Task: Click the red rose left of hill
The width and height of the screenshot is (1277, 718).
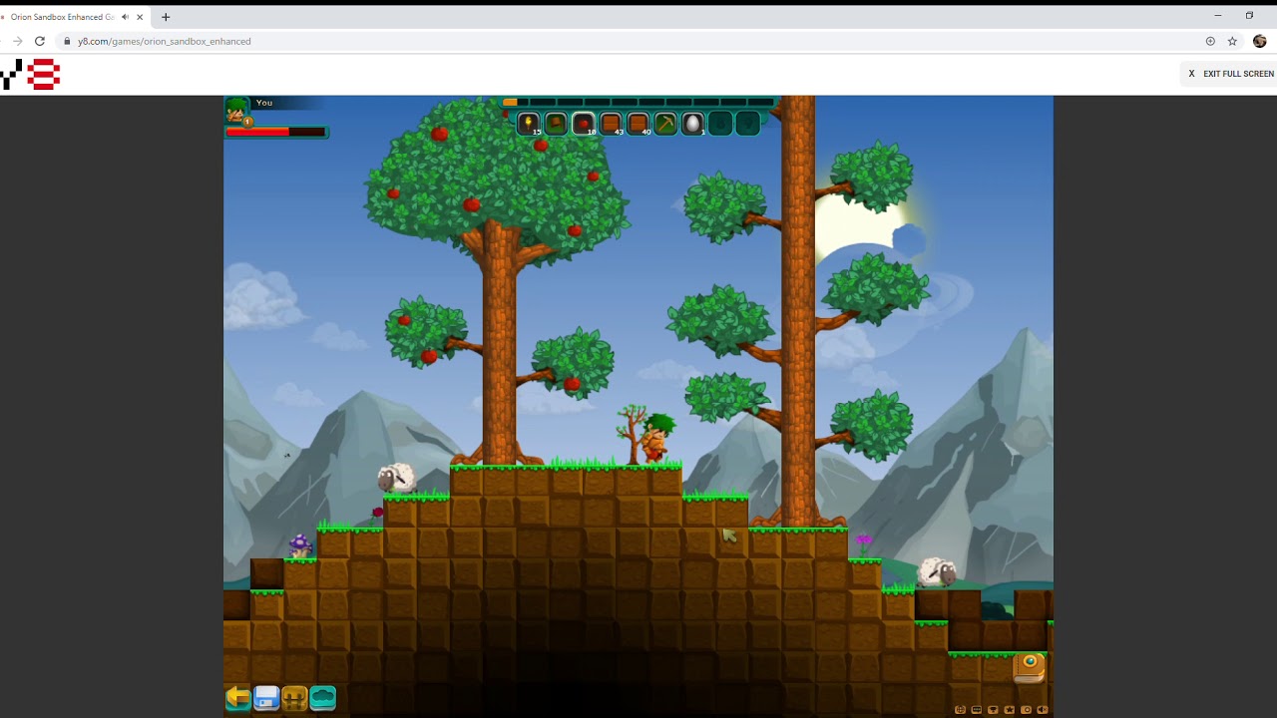Action: click(x=377, y=516)
